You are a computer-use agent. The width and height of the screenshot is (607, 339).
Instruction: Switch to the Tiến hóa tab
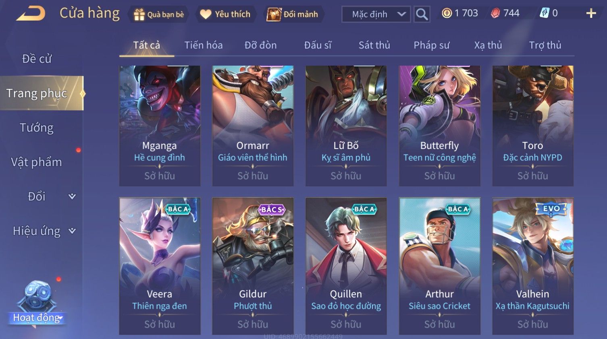coord(203,45)
